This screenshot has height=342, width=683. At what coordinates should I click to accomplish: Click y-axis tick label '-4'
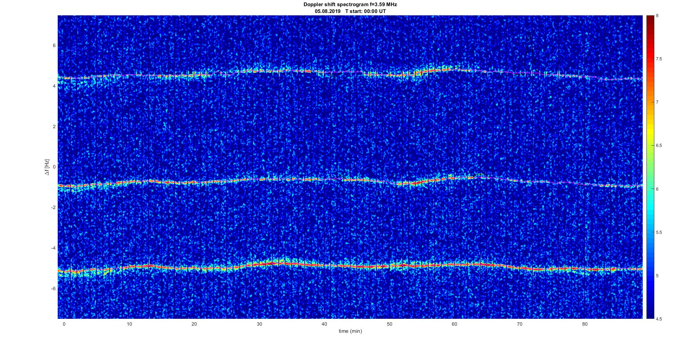tap(53, 248)
